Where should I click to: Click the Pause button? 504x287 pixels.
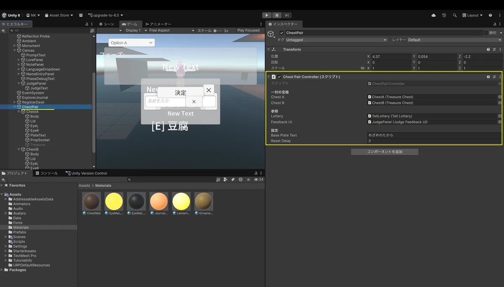(x=277, y=15)
